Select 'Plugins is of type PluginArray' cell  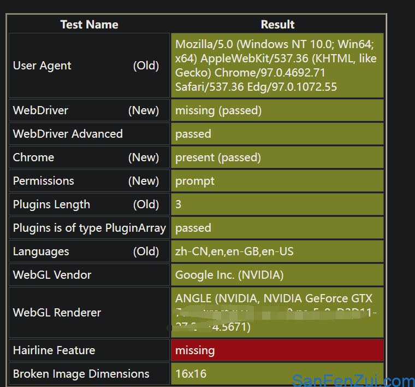[89, 228]
